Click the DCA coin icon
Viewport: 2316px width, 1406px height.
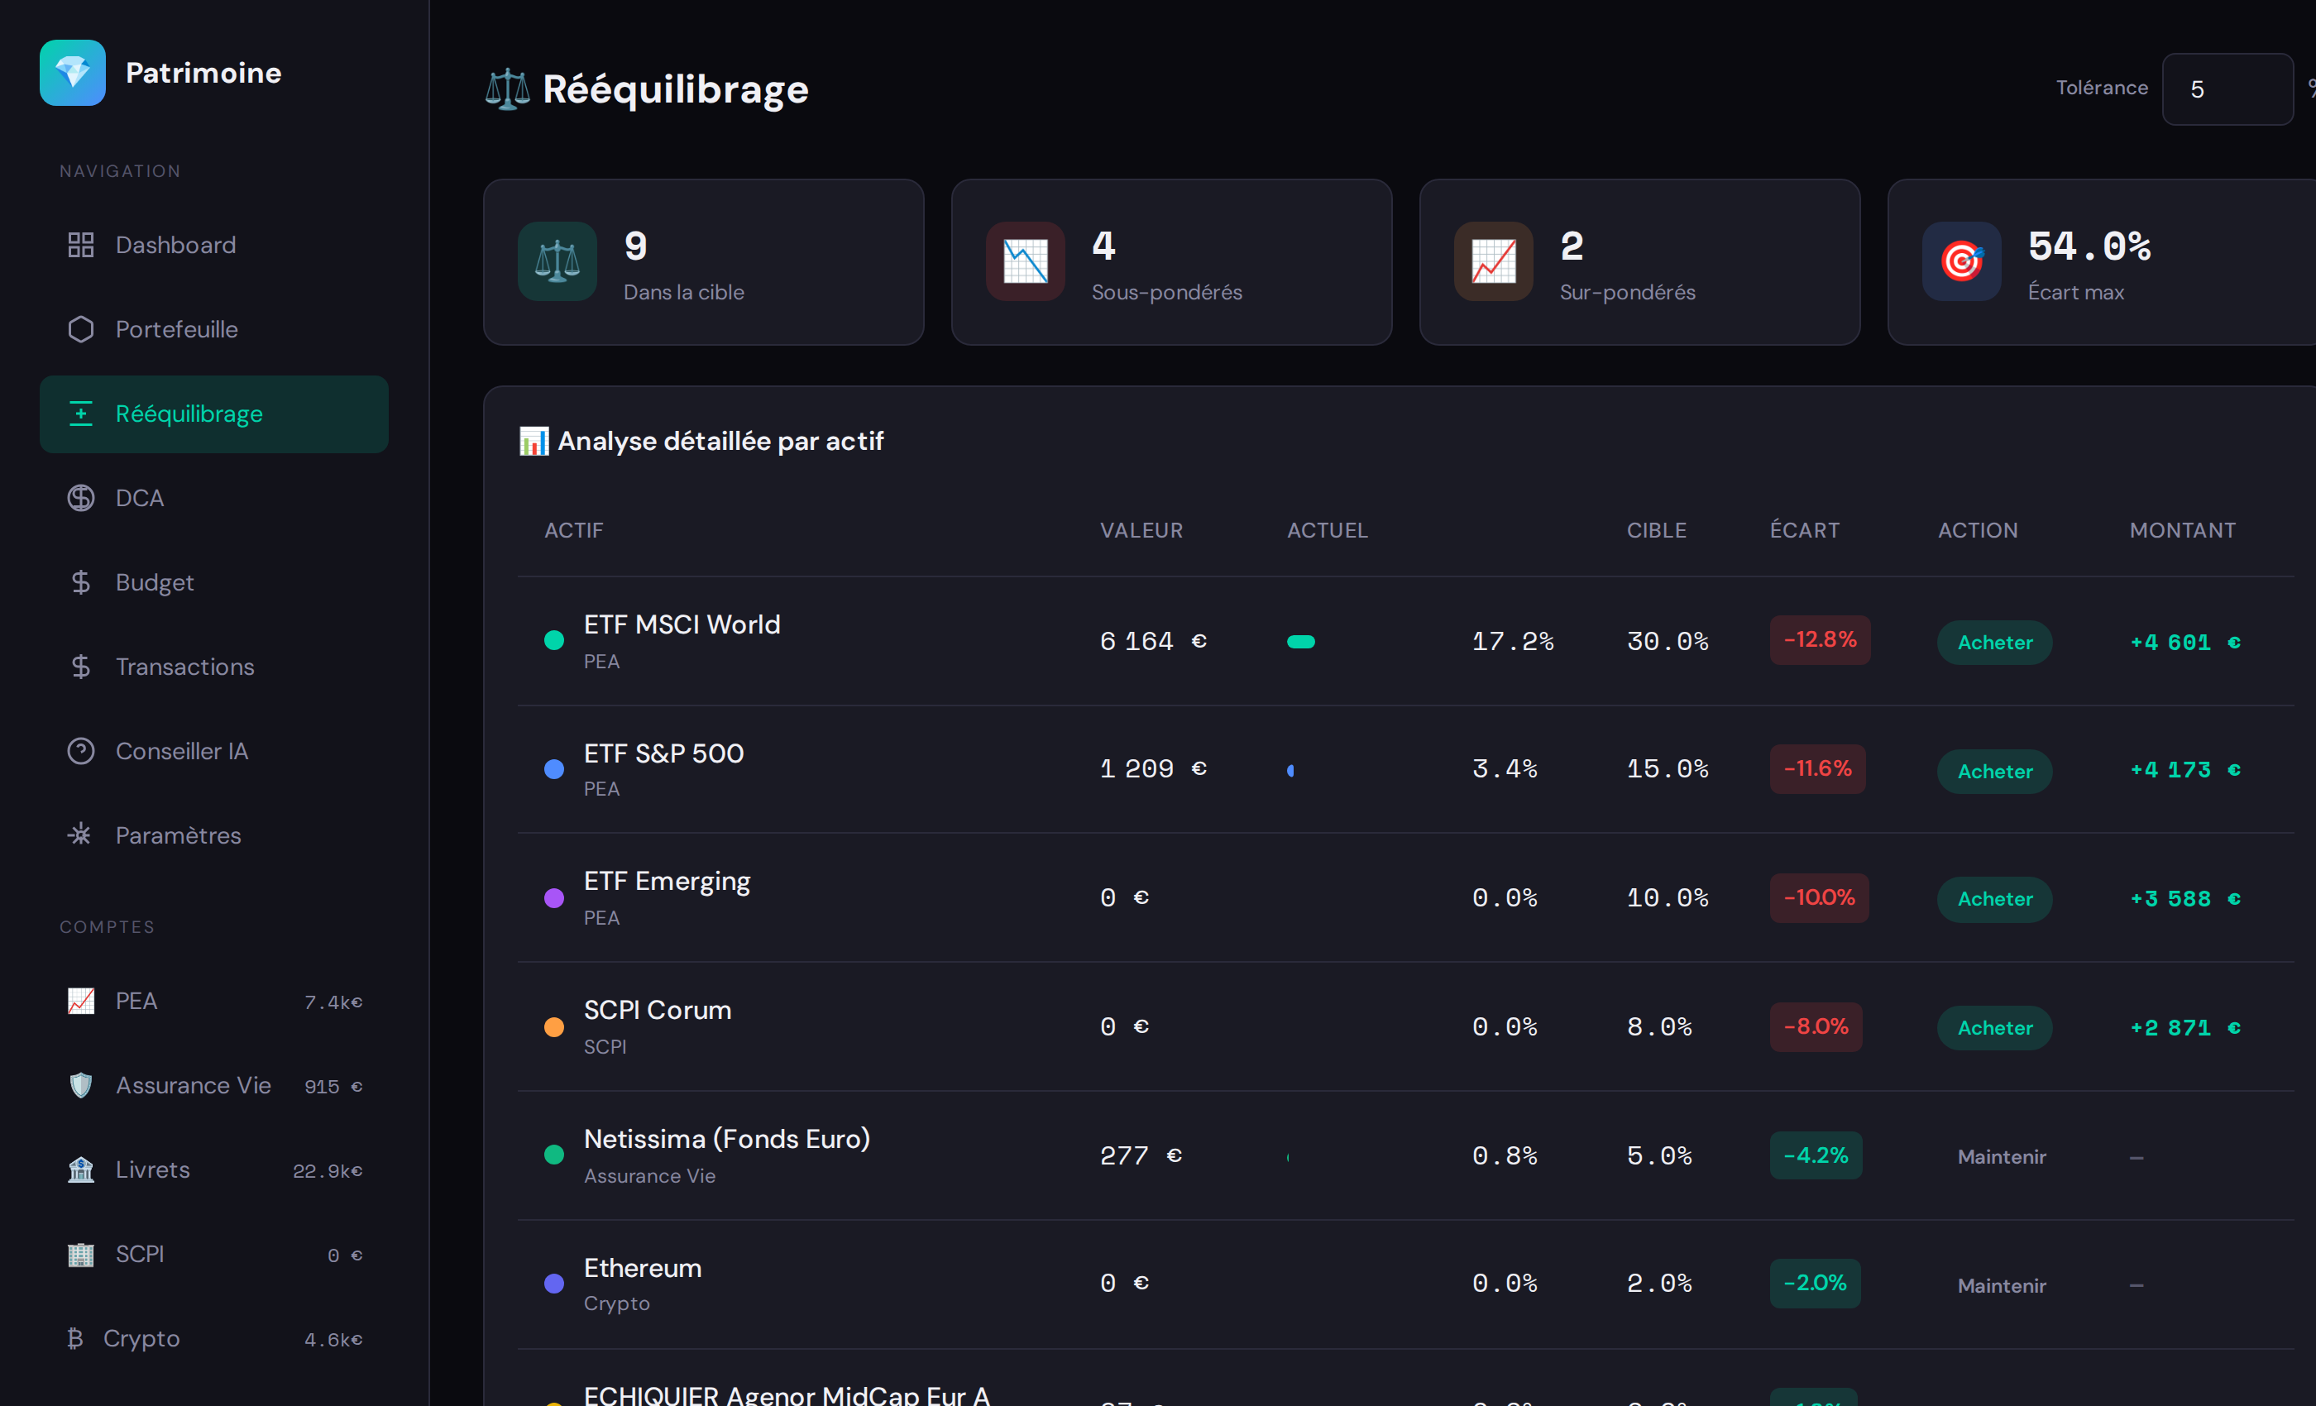81,498
